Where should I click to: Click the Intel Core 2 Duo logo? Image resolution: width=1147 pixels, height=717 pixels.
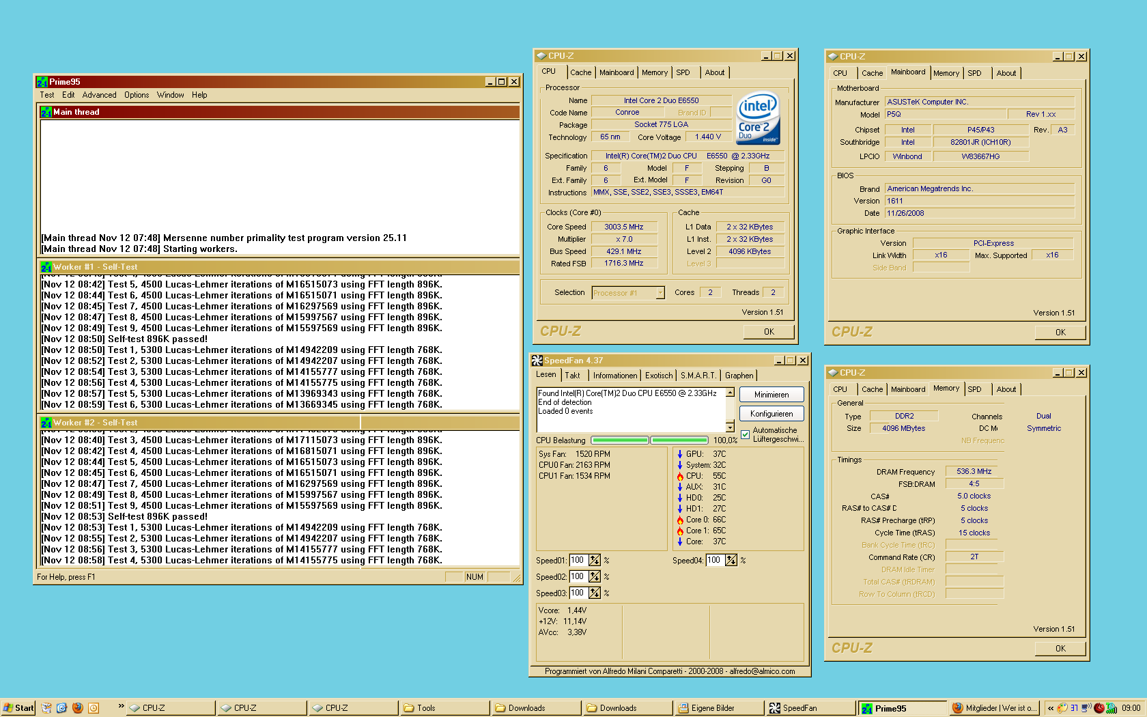[758, 118]
